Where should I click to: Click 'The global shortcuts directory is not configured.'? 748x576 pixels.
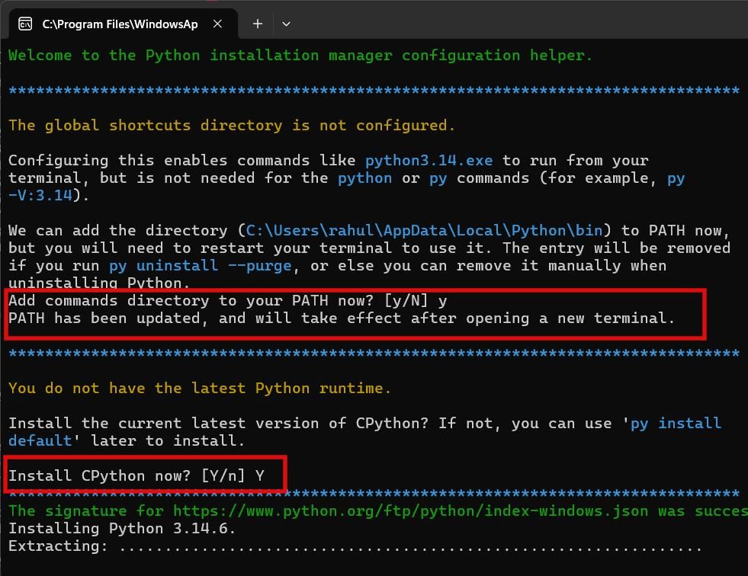pos(232,126)
